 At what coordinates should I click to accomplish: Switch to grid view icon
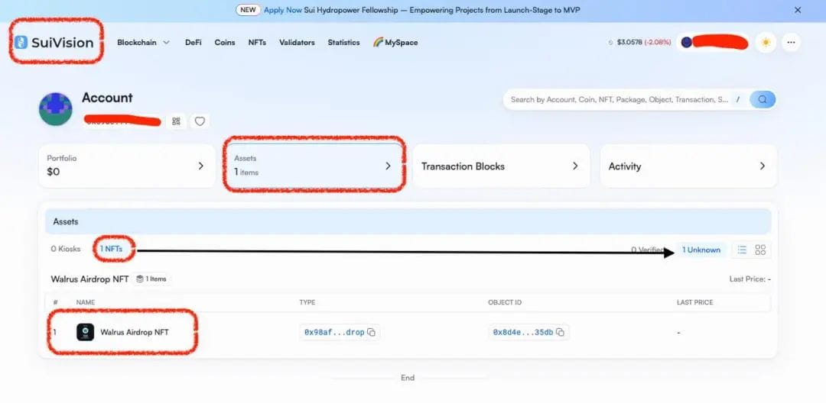[760, 250]
